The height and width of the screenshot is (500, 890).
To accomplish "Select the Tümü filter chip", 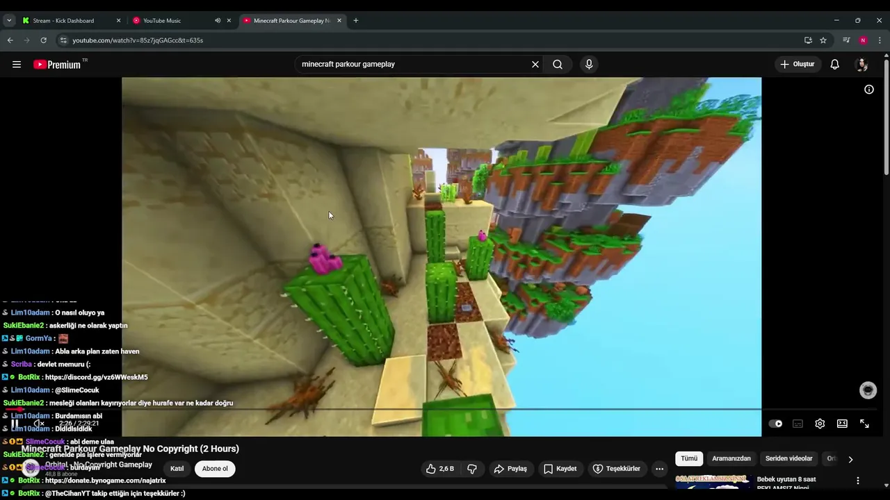I will (689, 458).
